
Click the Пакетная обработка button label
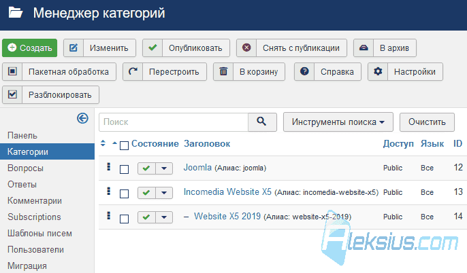click(69, 72)
